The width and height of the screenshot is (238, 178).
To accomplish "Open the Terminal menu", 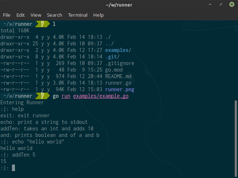I will [78, 15].
